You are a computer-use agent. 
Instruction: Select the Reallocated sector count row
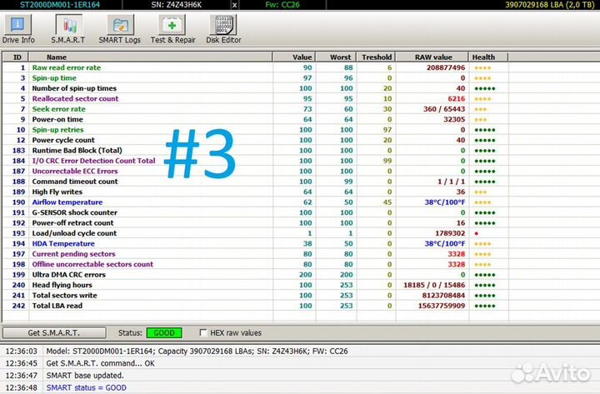(x=75, y=98)
